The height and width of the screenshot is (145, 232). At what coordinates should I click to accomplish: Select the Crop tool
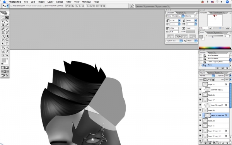click(x=3, y=25)
